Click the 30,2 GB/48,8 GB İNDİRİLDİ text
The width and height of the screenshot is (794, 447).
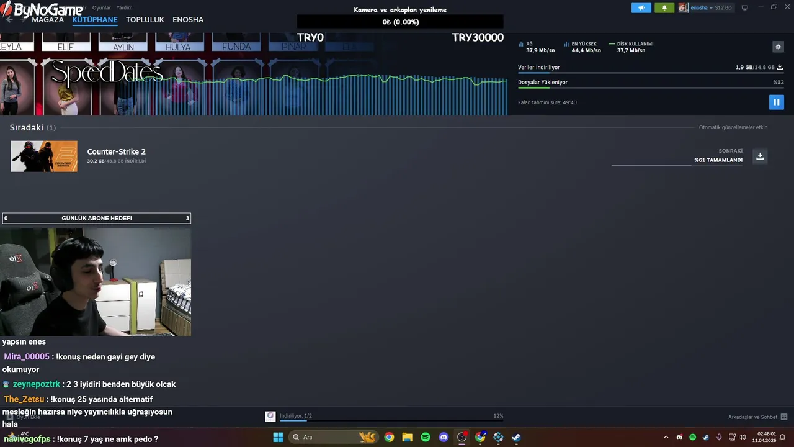pyautogui.click(x=116, y=161)
